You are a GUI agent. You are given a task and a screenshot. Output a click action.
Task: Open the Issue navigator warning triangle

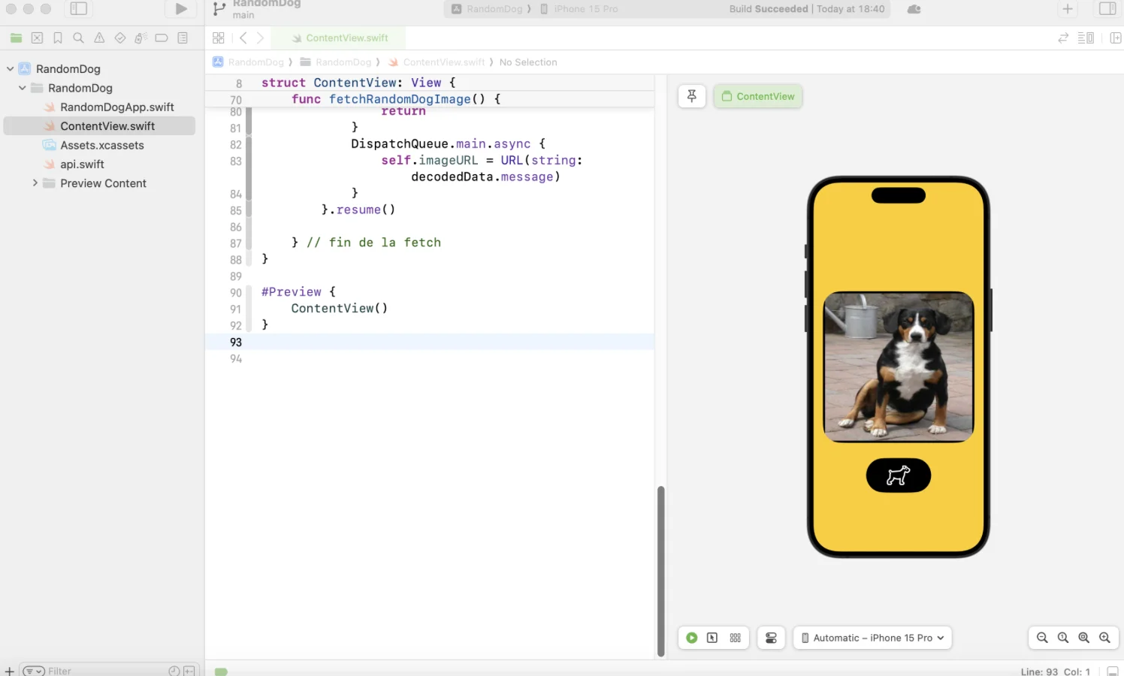pyautogui.click(x=99, y=38)
